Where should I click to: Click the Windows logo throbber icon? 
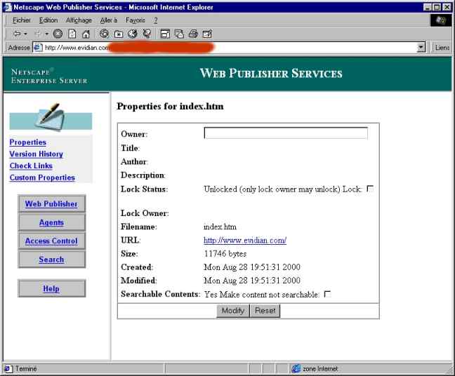coord(440,20)
